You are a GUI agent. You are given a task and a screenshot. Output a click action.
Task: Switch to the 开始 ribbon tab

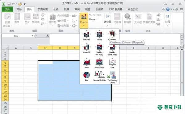19,9
